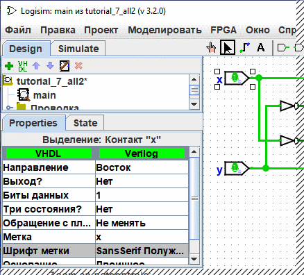Open the Направление value Восток dropdown

[x=142, y=167]
